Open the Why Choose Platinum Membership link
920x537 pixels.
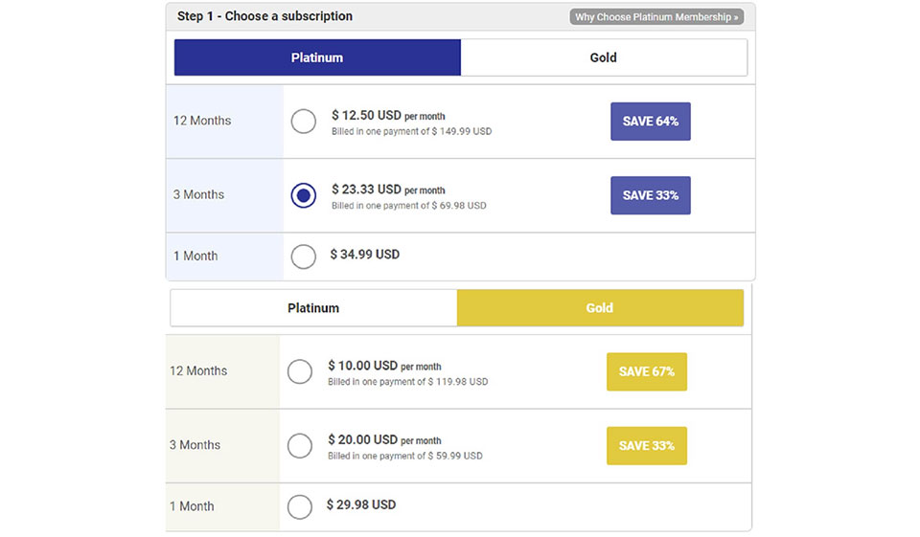coord(656,17)
